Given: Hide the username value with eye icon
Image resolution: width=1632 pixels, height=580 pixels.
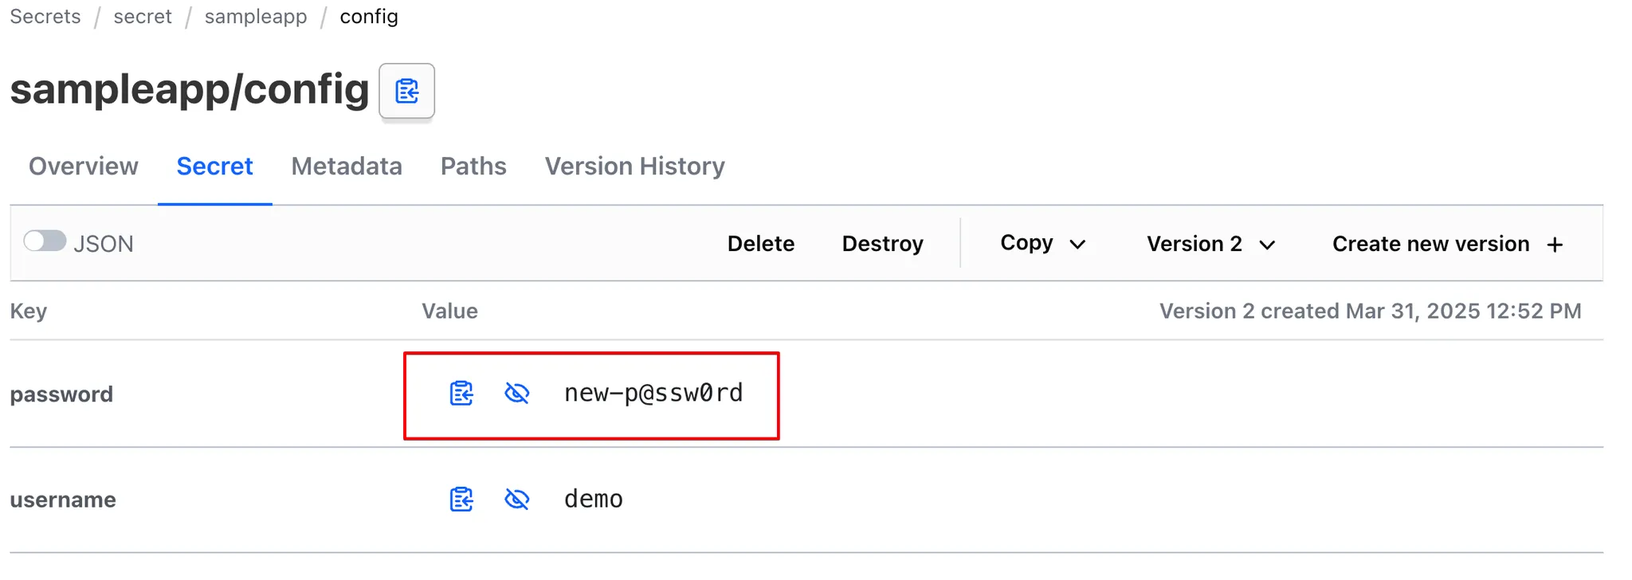Looking at the screenshot, I should [517, 500].
